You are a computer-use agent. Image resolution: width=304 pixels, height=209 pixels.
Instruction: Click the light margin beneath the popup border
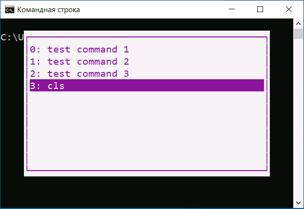click(147, 174)
